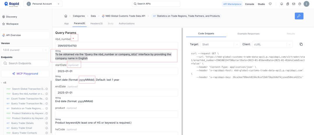Open Console in top navigation
This screenshot has width=314, height=135.
point(249,4)
